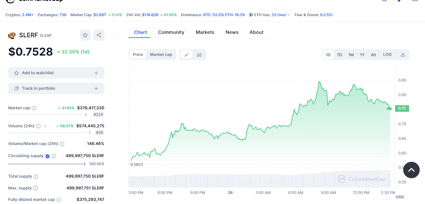Click plus icon on Track in portfolio

pos(96,88)
